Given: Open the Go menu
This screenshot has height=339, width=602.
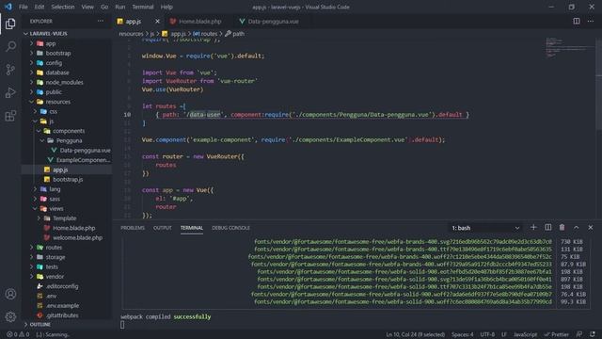Looking at the screenshot, I should click(x=104, y=7).
